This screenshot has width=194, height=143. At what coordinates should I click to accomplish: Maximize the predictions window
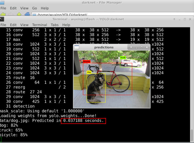142,47
